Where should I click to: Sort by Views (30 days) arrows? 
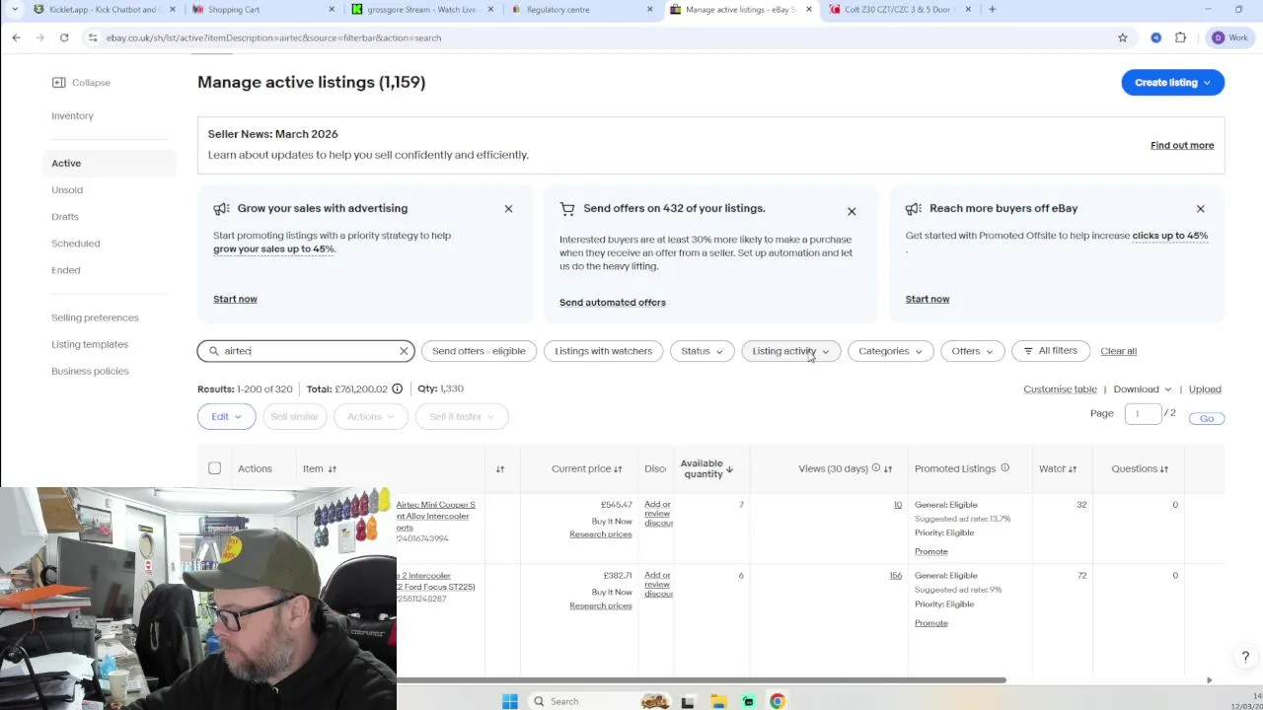888,469
